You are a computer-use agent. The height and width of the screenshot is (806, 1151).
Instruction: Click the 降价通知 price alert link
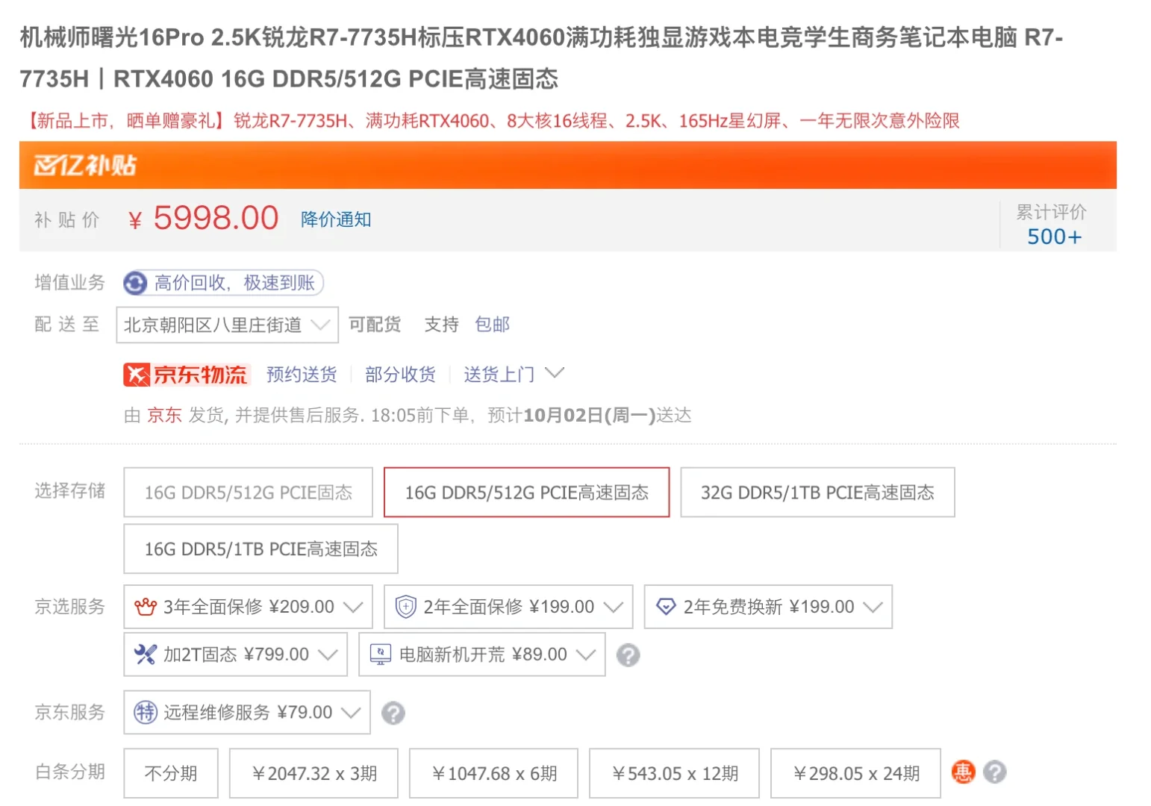[x=336, y=219]
